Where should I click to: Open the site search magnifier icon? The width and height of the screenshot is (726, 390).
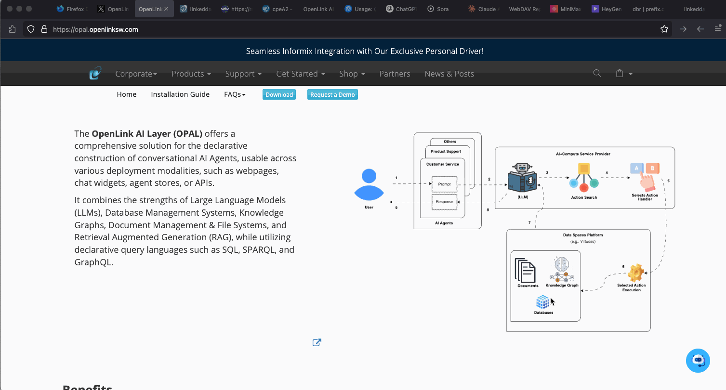(597, 73)
